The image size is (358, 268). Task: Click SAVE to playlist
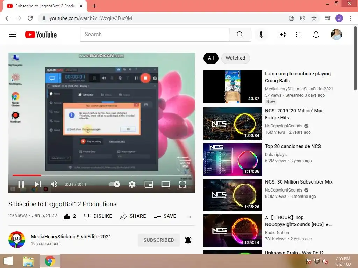165,216
